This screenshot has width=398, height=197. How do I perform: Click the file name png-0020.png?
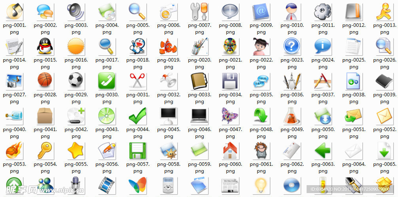coord(199,64)
